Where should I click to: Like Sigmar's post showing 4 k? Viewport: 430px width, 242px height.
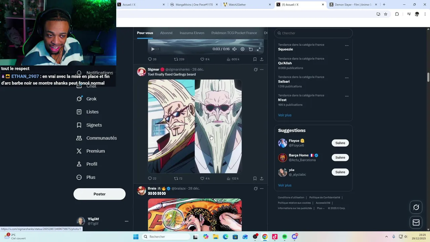(x=205, y=178)
